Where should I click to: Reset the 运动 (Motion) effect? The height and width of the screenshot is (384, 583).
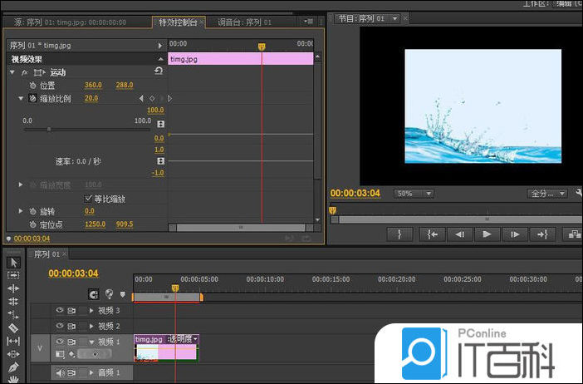pyautogui.click(x=158, y=72)
